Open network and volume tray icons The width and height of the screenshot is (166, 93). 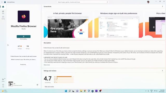(156, 91)
